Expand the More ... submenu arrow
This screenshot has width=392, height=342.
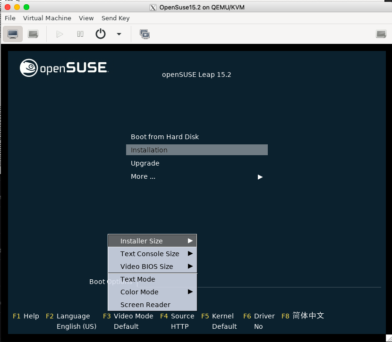pos(260,177)
